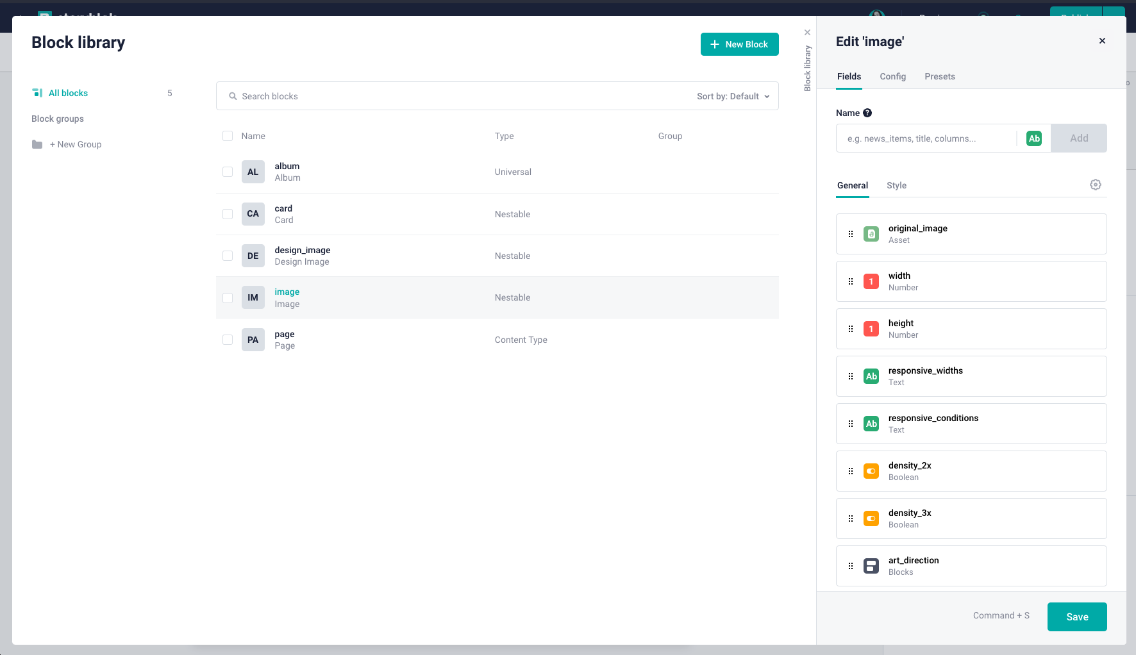Check the checkbox beside the album block

228,172
